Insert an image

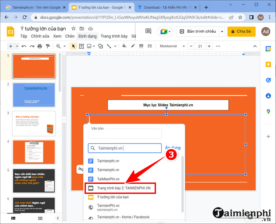pos(89,46)
